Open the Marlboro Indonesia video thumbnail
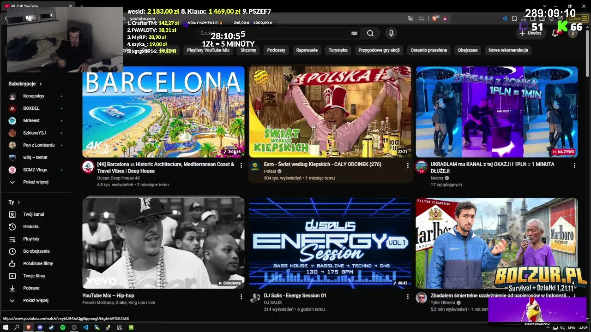 pos(497,243)
